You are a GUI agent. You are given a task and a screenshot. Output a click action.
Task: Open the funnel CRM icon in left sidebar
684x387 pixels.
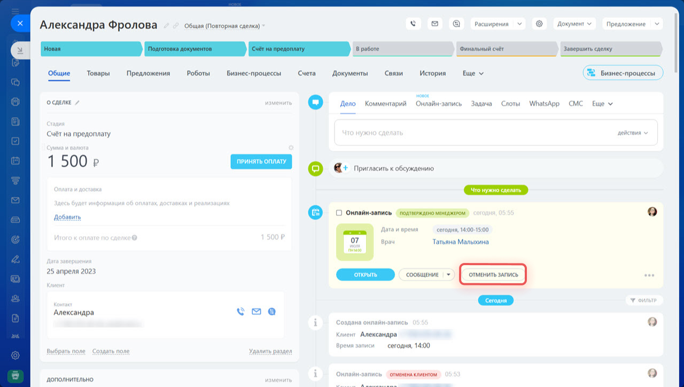coord(15,180)
